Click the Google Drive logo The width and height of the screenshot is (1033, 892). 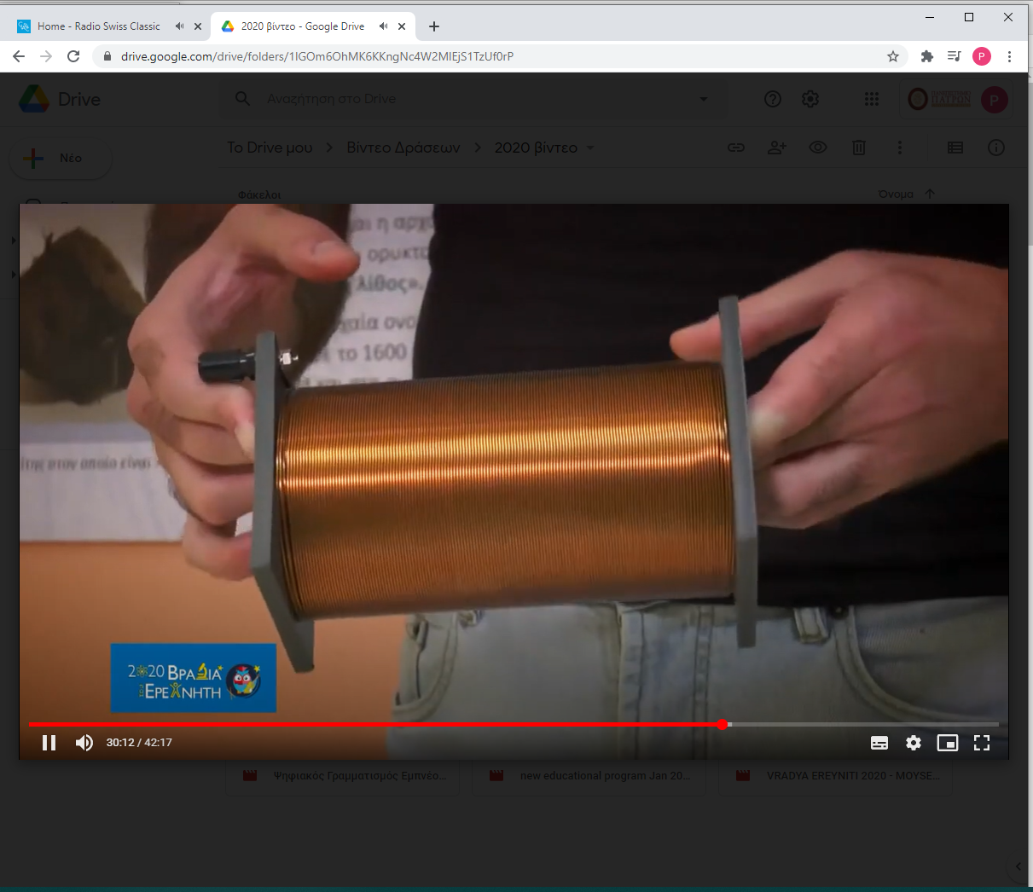point(34,99)
